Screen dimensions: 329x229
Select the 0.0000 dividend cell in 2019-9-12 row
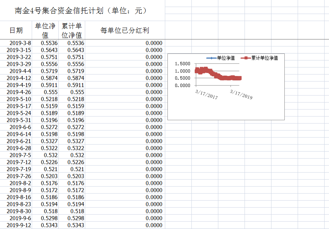(125, 225)
